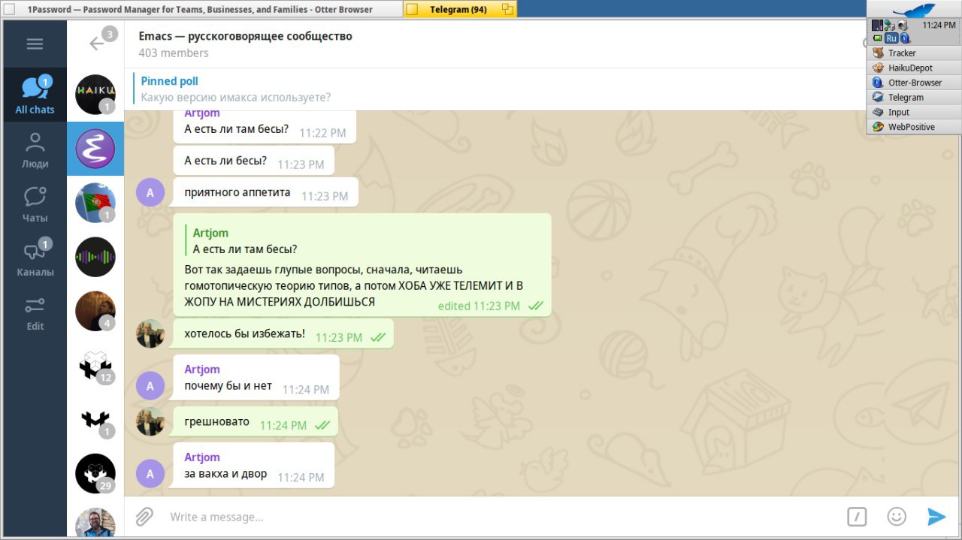Click own avatar beside грешновато
The image size is (962, 540).
pos(150,421)
